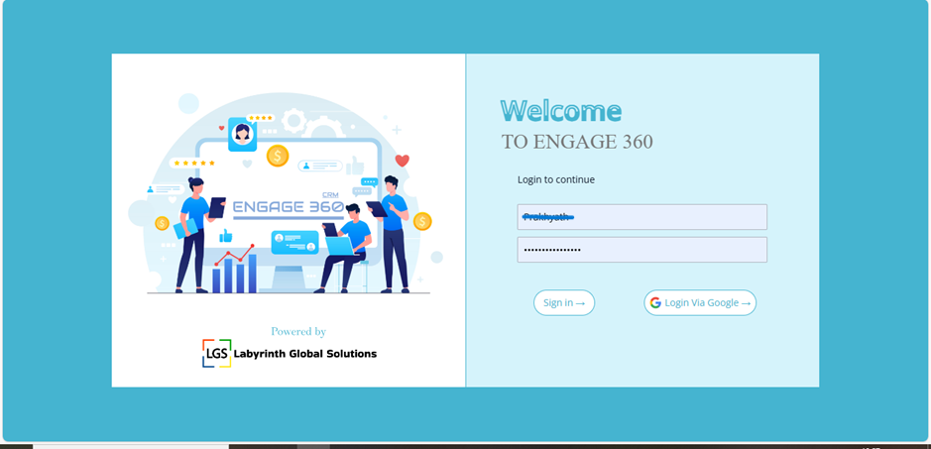Click the Google logo icon on the login button

[x=655, y=303]
